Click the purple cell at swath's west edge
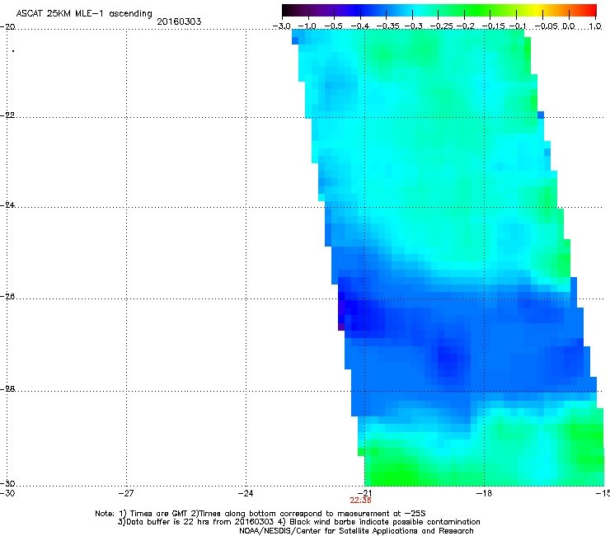The height and width of the screenshot is (536, 610). [341, 327]
